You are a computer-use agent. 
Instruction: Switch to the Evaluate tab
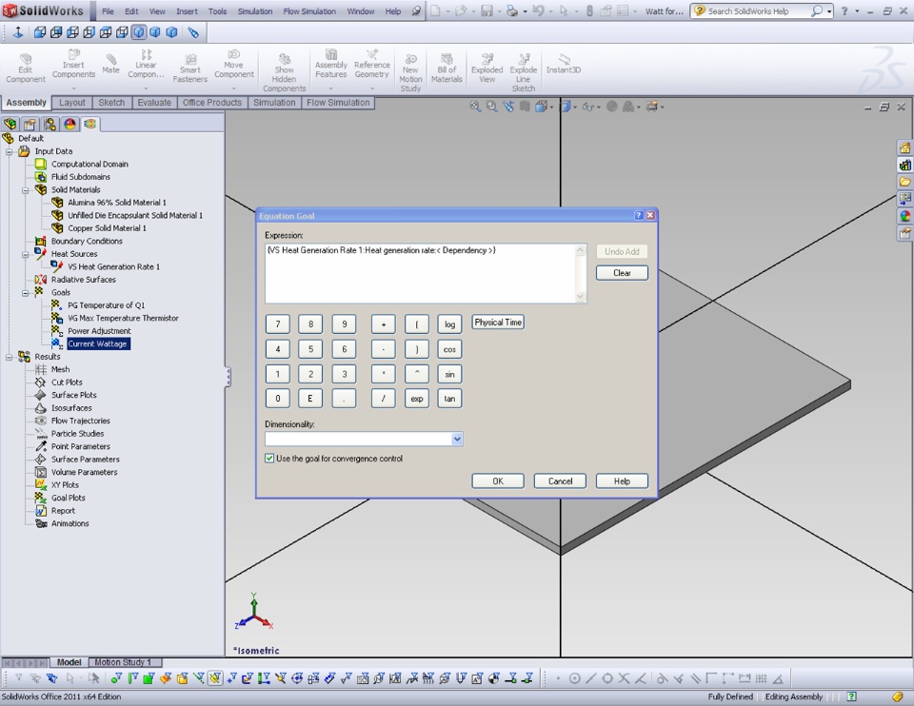click(x=154, y=103)
